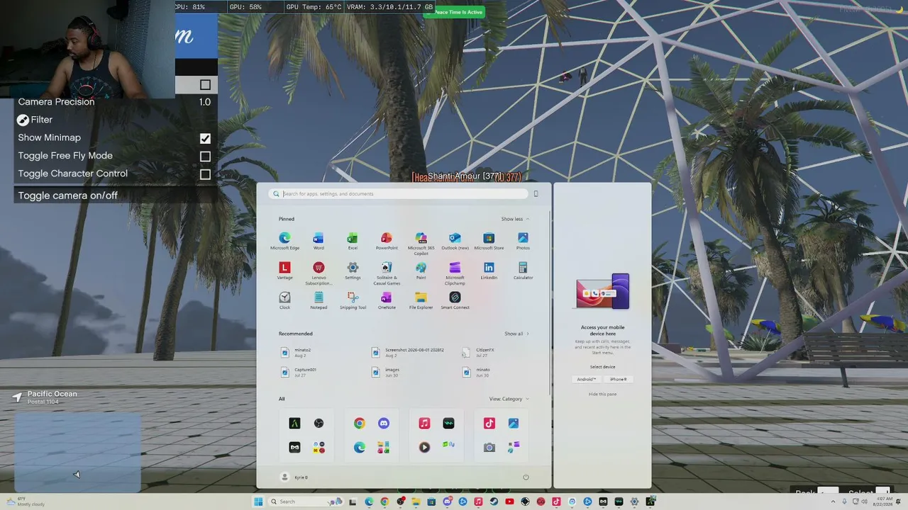Click the Hide this pane link
The height and width of the screenshot is (510, 908).
point(602,394)
